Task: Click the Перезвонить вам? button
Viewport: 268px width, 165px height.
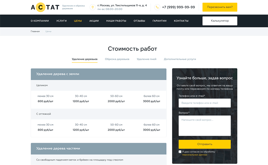Action: [x=220, y=7]
